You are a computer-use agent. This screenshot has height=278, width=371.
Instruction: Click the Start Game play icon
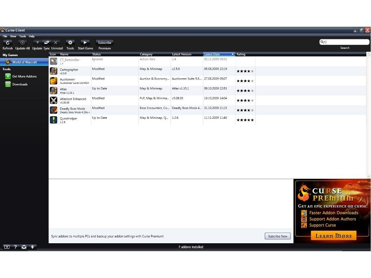click(x=85, y=43)
